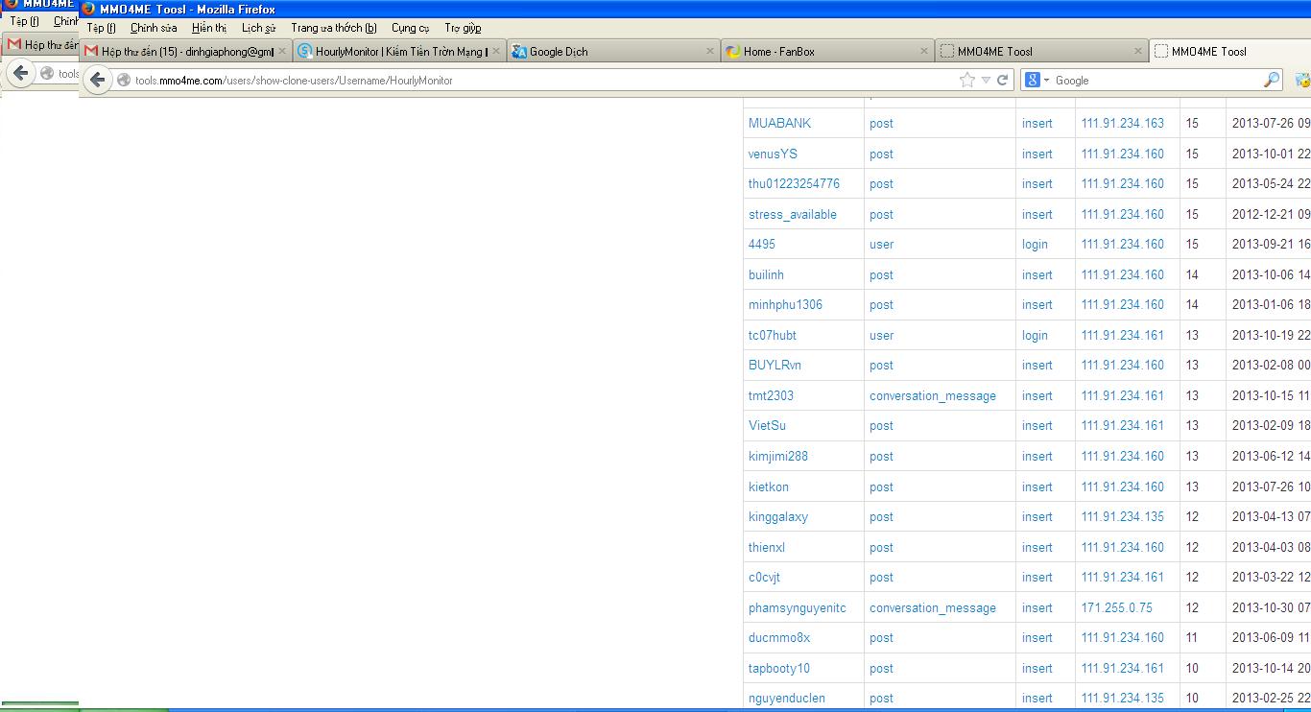Click user type in tc07hubt row
Viewport: 1311px width, 712px height.
click(x=881, y=335)
